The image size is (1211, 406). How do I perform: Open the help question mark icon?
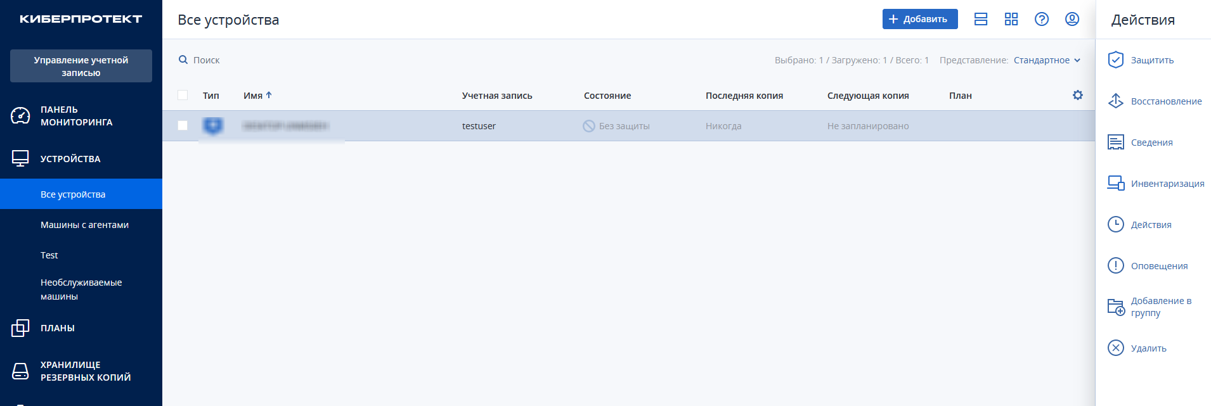click(x=1042, y=19)
